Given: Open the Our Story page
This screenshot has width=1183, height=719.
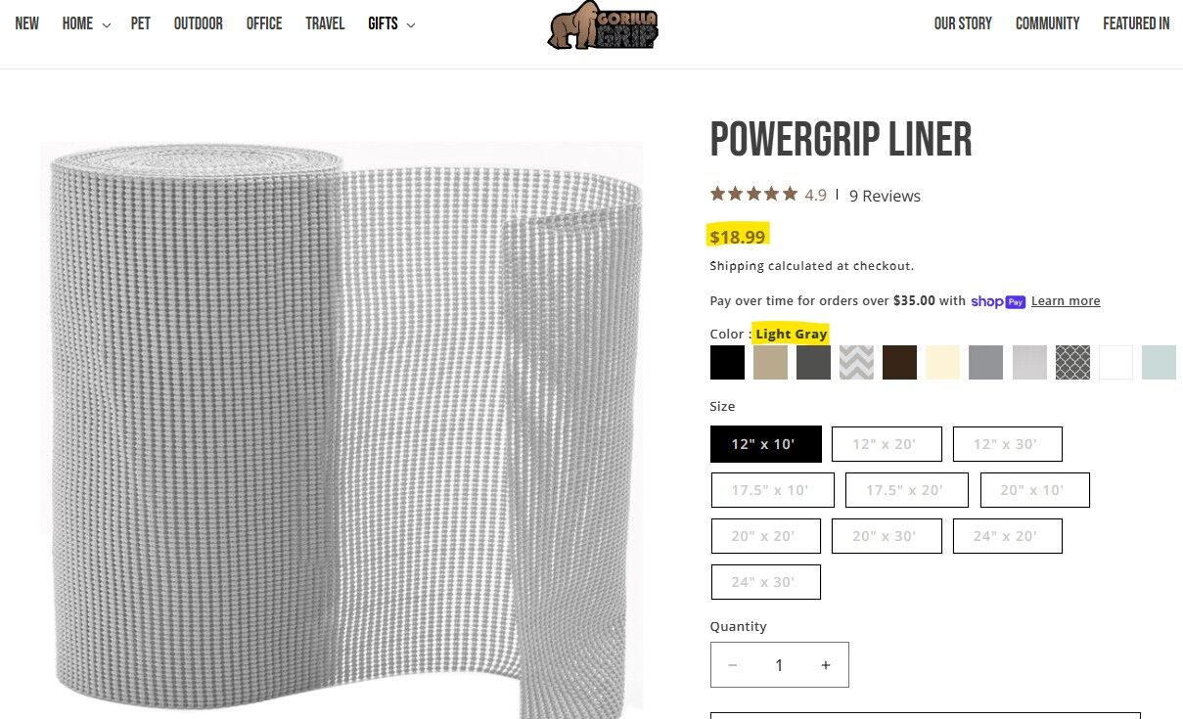Looking at the screenshot, I should [963, 23].
